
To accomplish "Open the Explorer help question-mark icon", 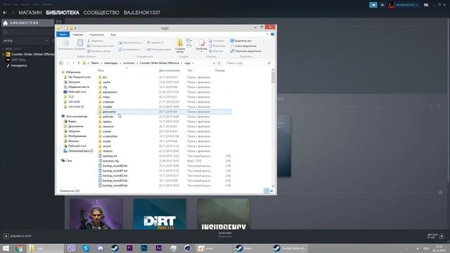I will [272, 34].
